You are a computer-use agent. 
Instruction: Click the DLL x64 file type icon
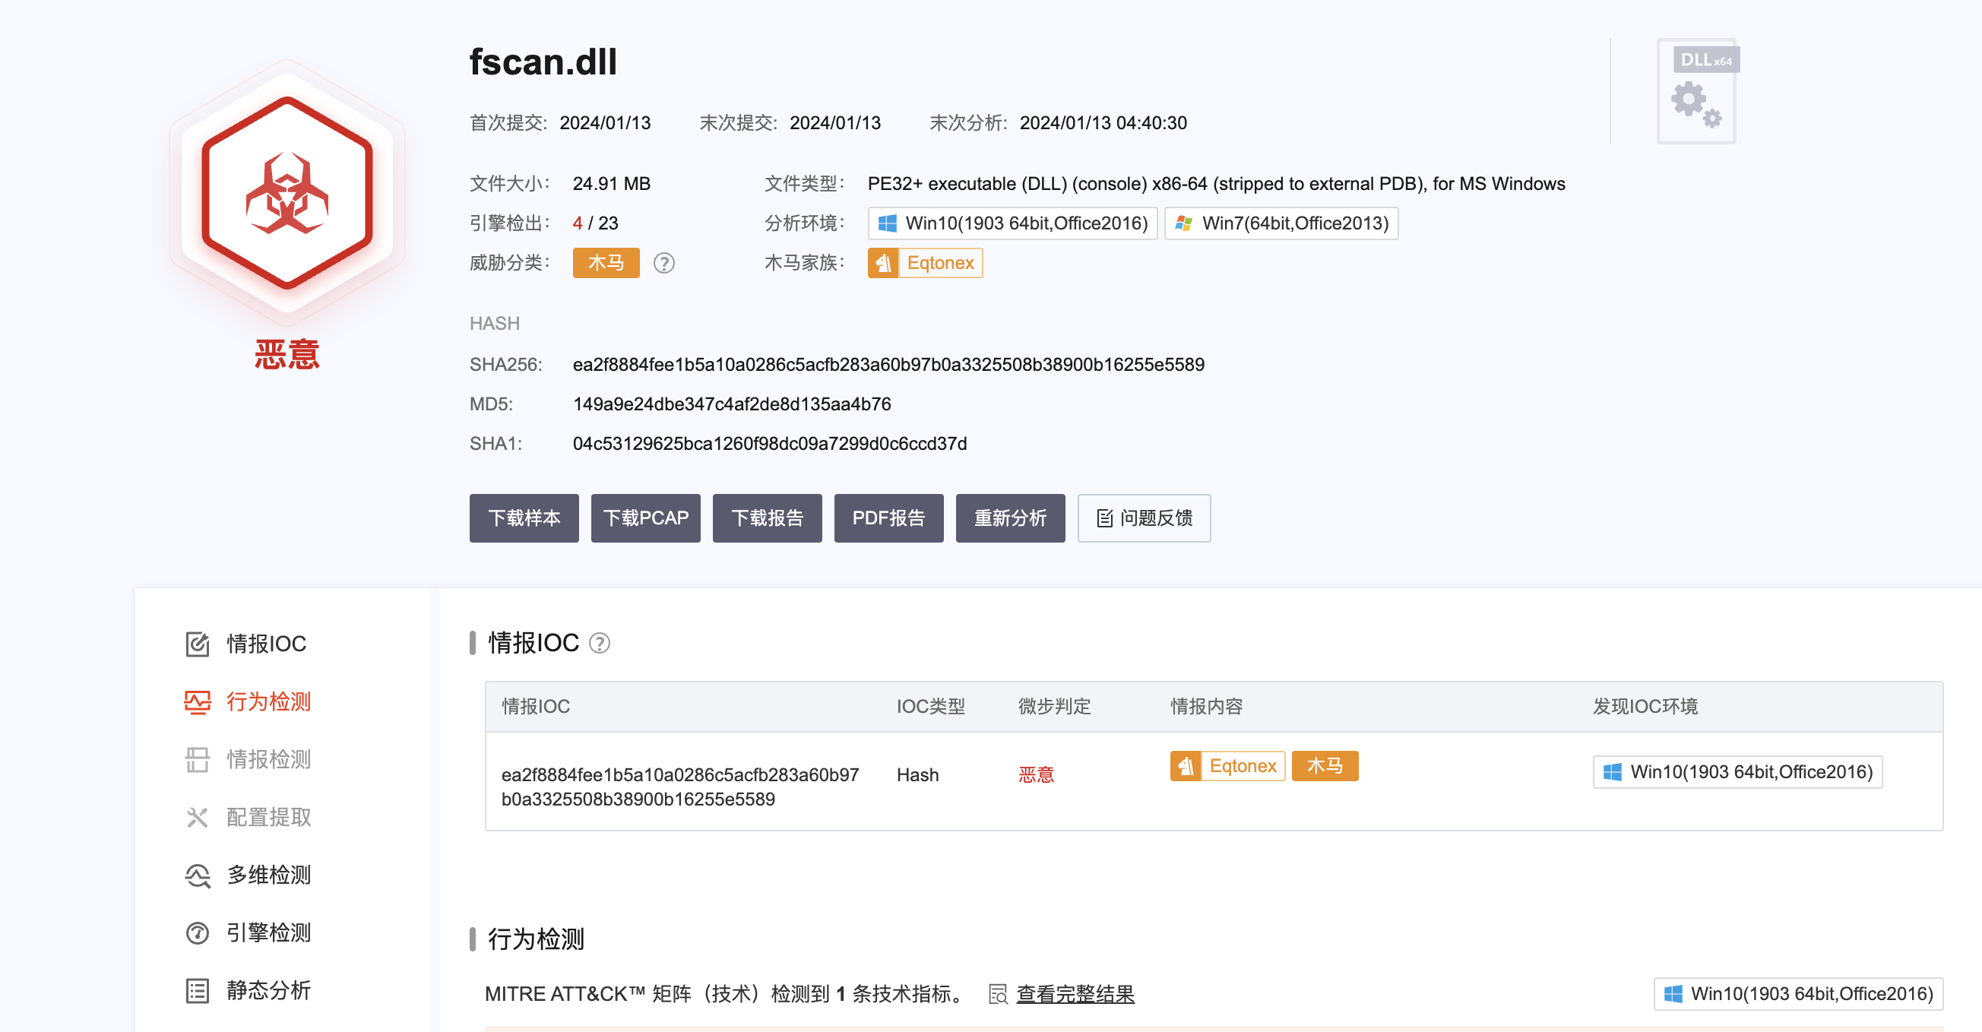click(1698, 92)
